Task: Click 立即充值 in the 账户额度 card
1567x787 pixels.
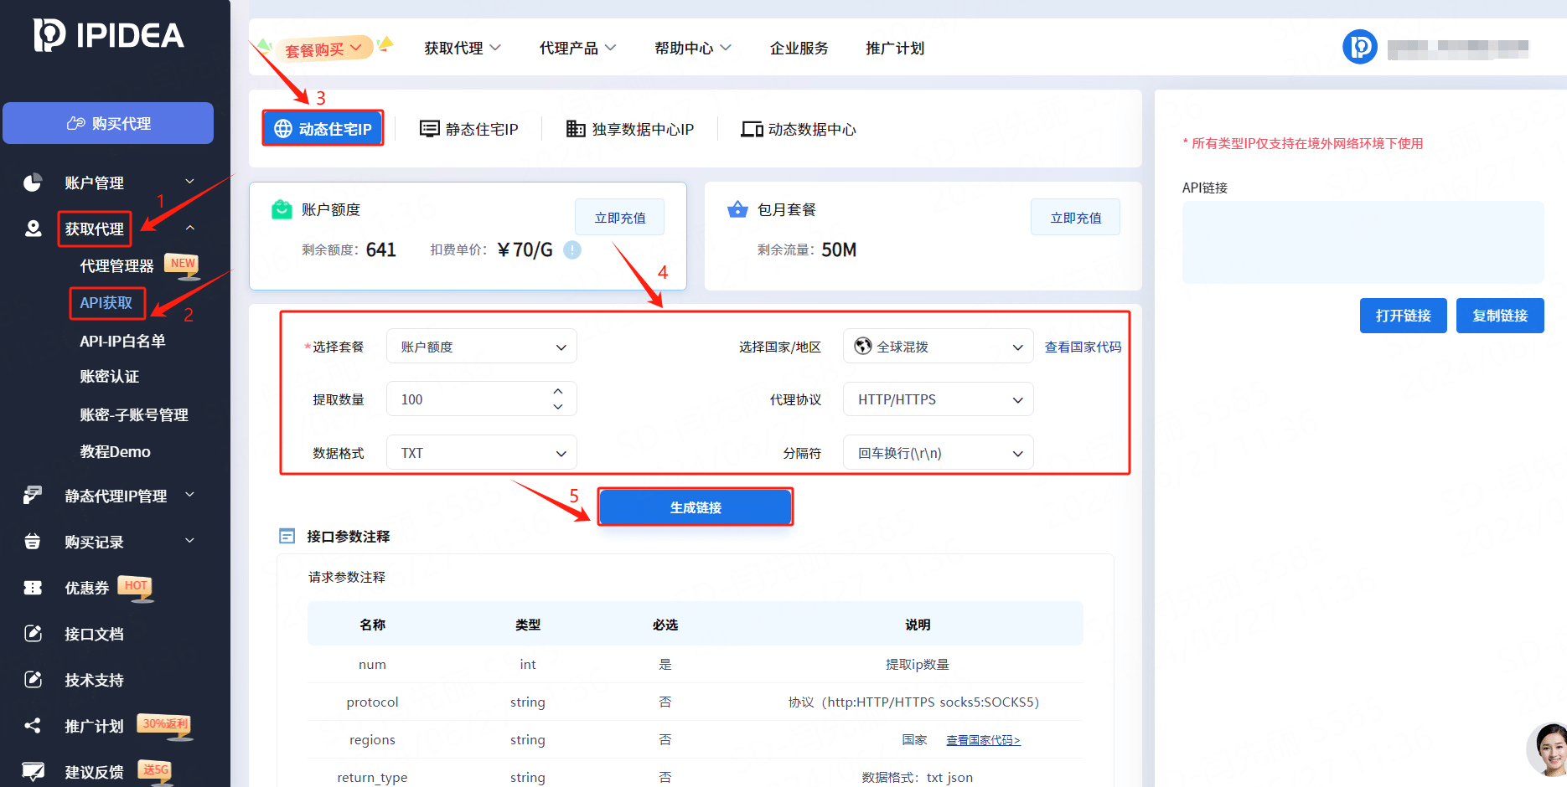Action: pyautogui.click(x=620, y=218)
